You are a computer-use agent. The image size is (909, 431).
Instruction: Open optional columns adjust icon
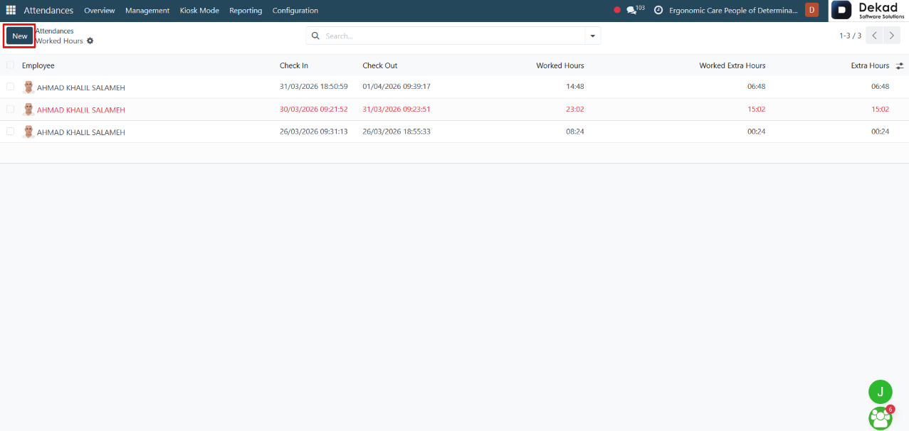(900, 65)
